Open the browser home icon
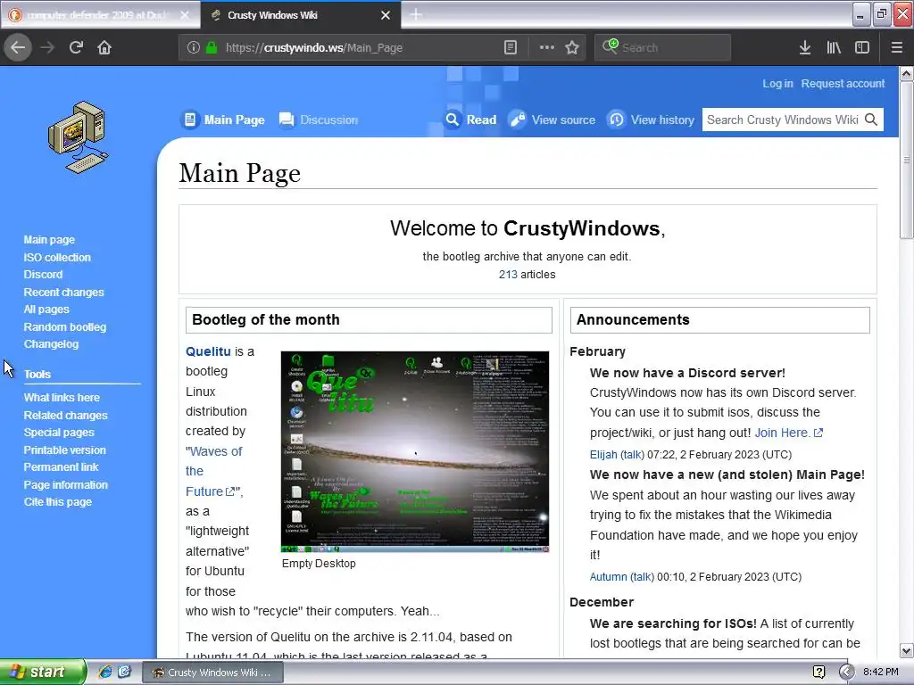914x685 pixels. point(104,48)
